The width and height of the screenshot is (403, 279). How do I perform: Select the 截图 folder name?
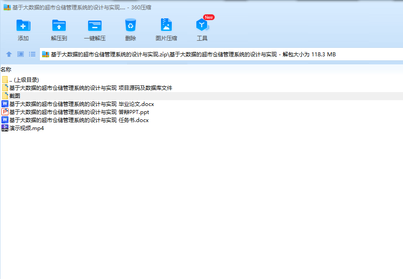[x=15, y=96]
